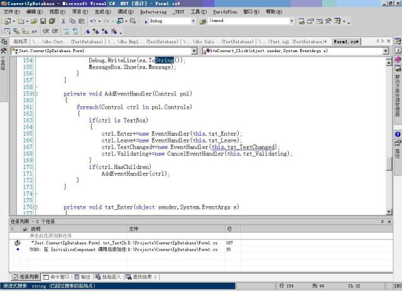Click the Copy toolbar icon
This screenshot has height=291, width=402.
pos(72,21)
